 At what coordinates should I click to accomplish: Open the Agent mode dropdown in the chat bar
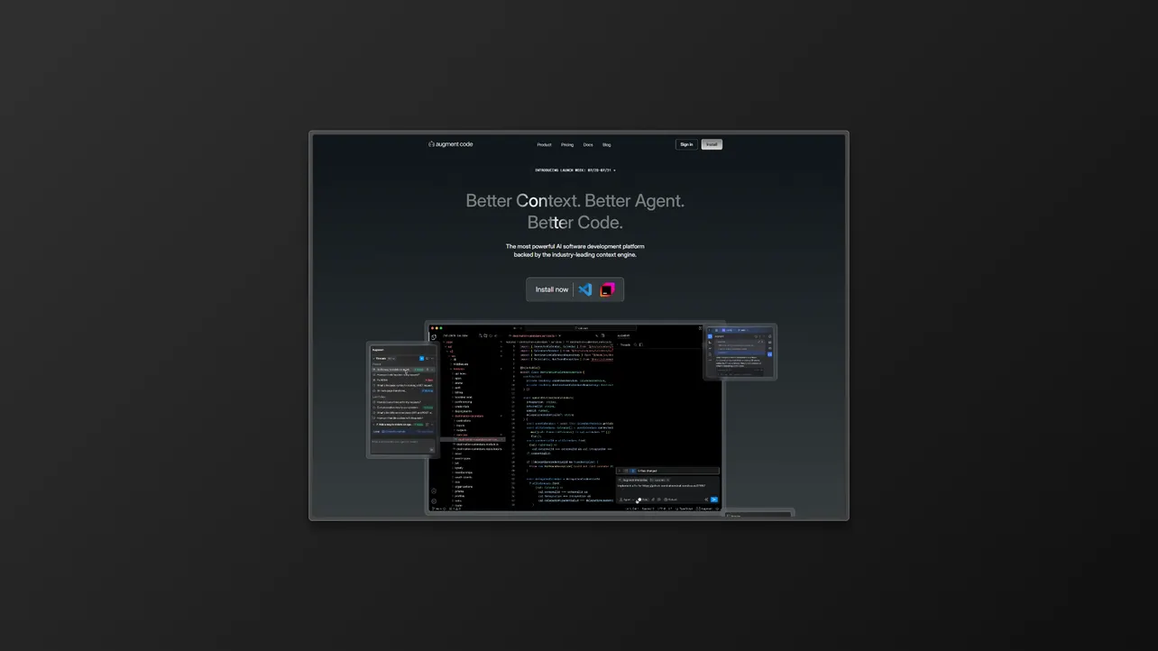[x=627, y=500]
